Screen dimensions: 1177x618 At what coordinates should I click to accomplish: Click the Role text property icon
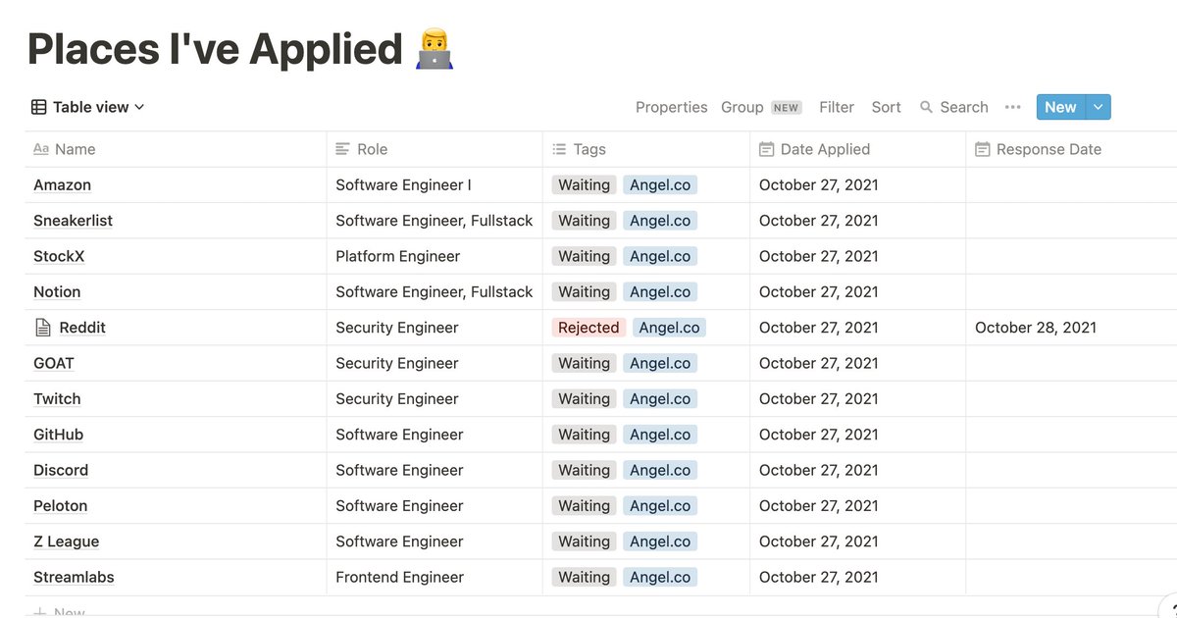pos(342,149)
